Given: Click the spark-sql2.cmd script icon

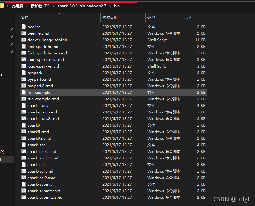Looking at the screenshot, I should point(24,178).
